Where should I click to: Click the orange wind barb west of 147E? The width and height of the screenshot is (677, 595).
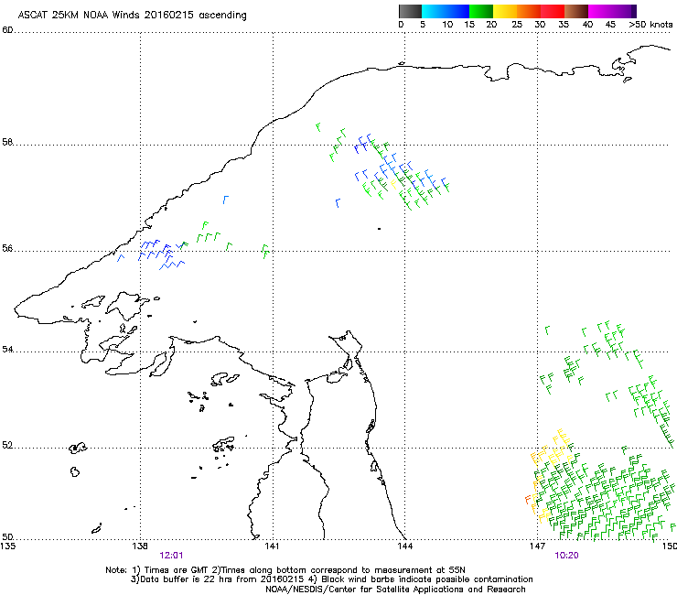tap(528, 500)
